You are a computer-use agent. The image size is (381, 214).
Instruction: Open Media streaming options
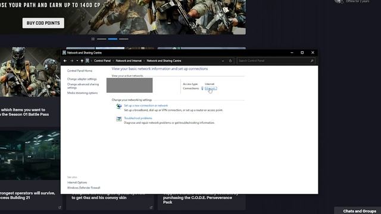[x=82, y=93]
